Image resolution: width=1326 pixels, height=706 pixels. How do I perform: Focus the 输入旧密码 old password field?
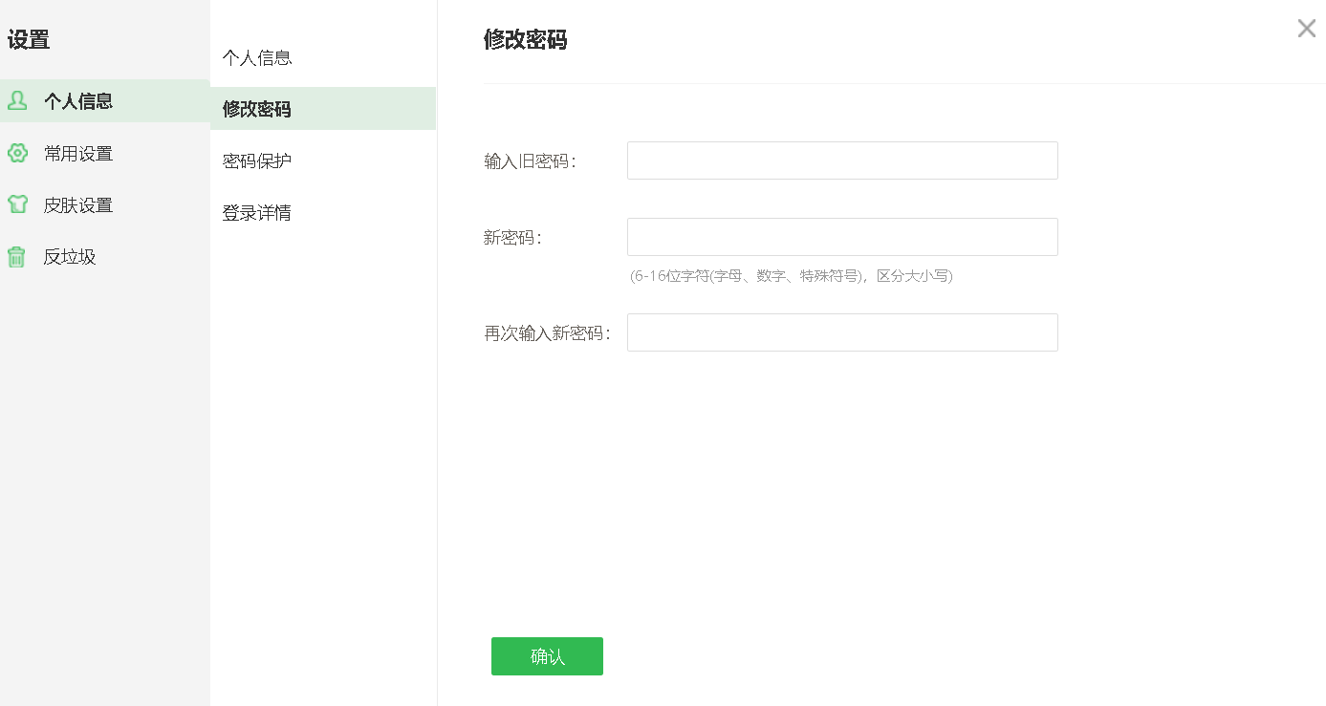click(x=841, y=160)
